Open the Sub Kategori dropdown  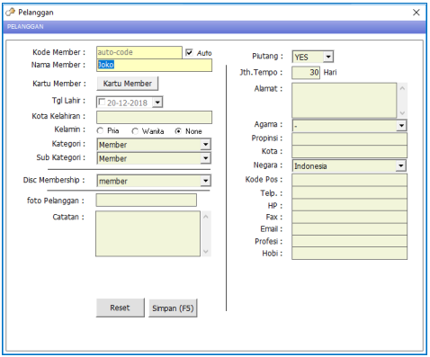coord(205,158)
